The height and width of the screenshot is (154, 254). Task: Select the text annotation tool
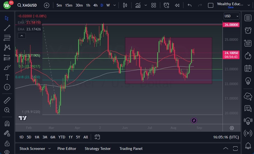click(7, 77)
